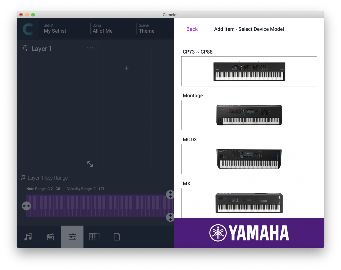Select the CP73 ~ CP88 keyboard model
Screen dimensions: 341x270
249,71
